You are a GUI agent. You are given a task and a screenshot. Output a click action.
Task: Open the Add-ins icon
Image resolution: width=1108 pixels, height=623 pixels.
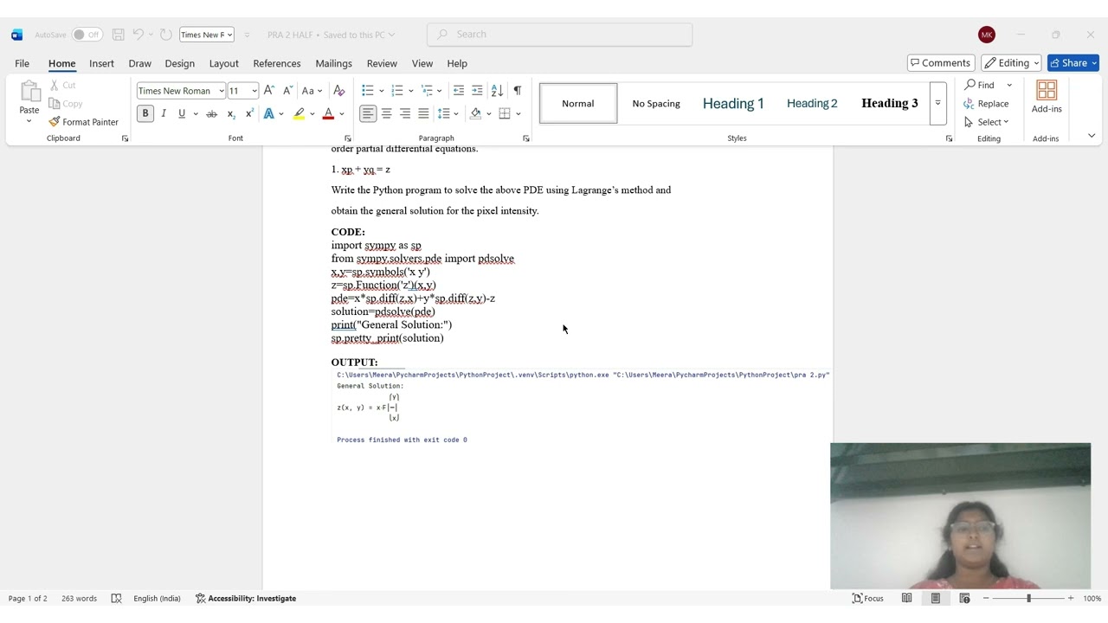pyautogui.click(x=1047, y=97)
